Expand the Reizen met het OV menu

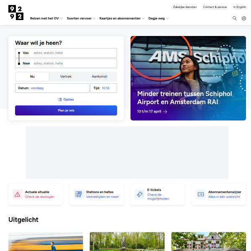[x=46, y=18]
